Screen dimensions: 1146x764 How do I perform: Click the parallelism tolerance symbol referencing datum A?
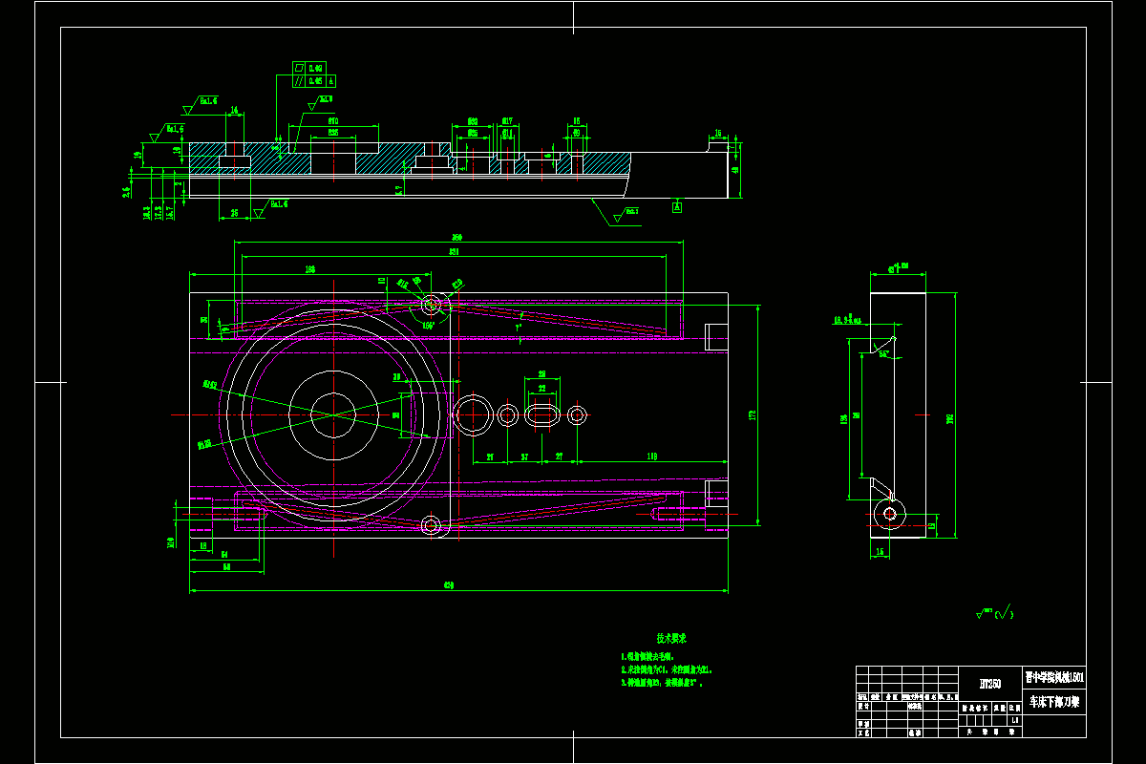(x=299, y=81)
